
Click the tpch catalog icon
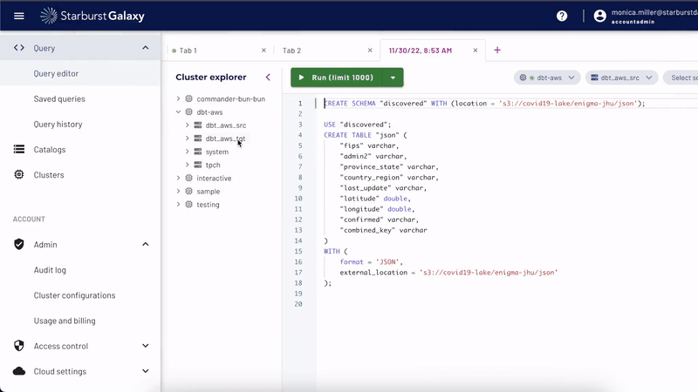pyautogui.click(x=198, y=165)
